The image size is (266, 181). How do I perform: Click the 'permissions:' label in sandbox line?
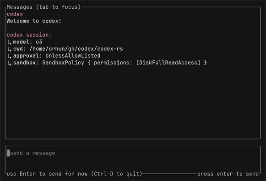pyautogui.click(x=113, y=63)
